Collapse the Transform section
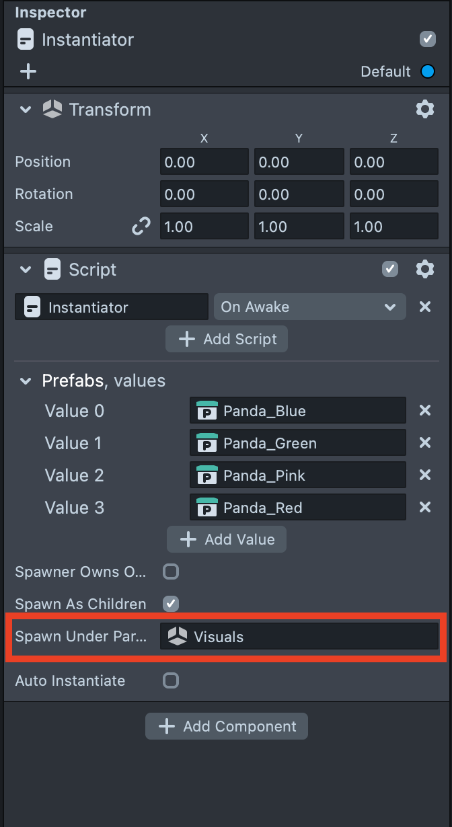 click(26, 109)
